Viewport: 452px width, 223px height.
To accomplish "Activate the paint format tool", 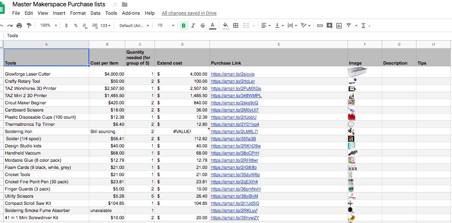I will [29, 26].
